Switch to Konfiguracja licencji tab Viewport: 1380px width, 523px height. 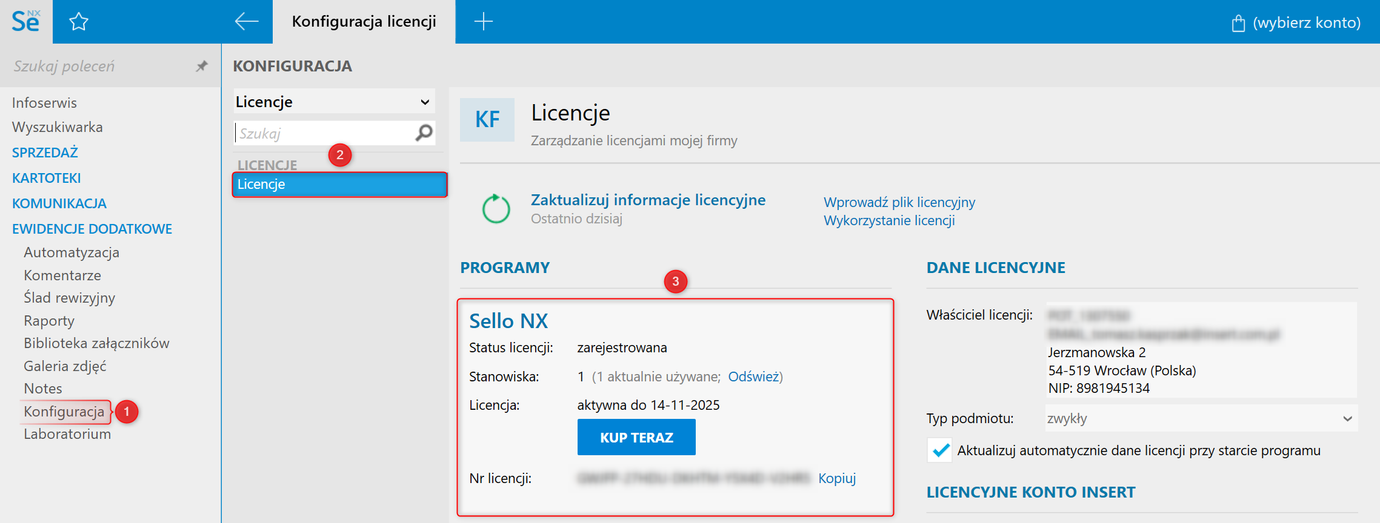(x=364, y=22)
